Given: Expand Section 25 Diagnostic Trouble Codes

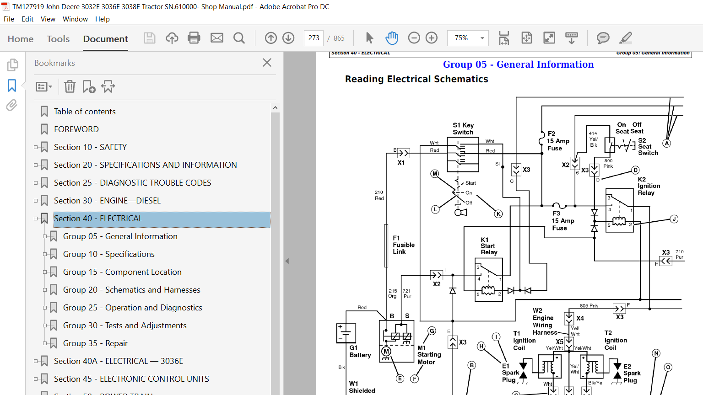Looking at the screenshot, I should [36, 183].
